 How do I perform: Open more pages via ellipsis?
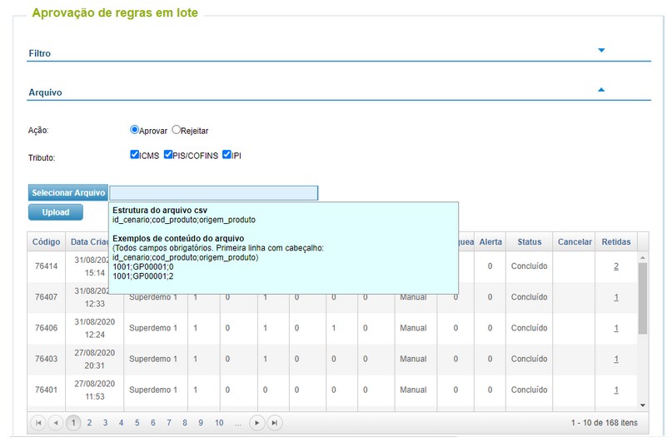point(238,423)
